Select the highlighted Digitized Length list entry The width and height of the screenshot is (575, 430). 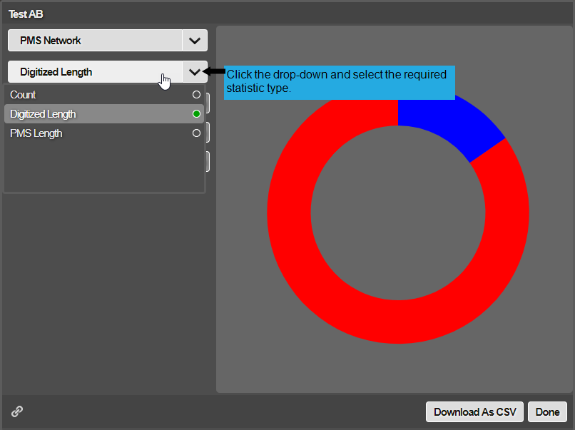click(43, 114)
